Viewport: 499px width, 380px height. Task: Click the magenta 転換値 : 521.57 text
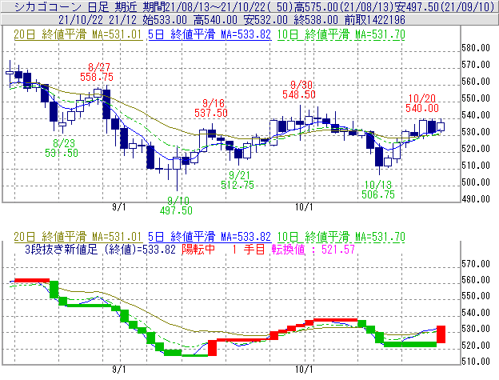point(313,249)
